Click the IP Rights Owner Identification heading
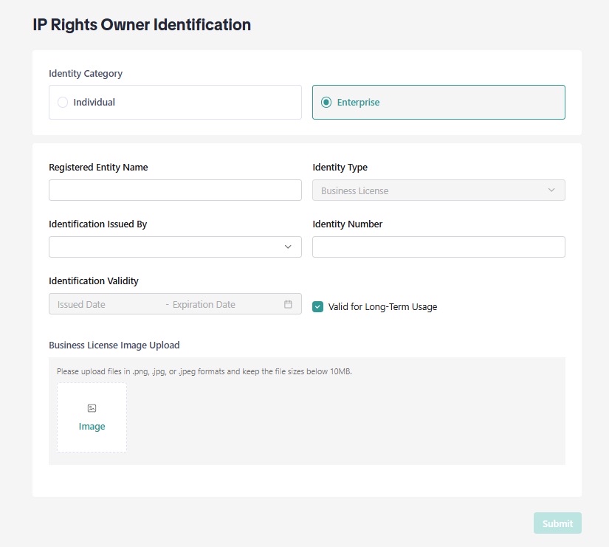The height and width of the screenshot is (547, 609). [142, 24]
